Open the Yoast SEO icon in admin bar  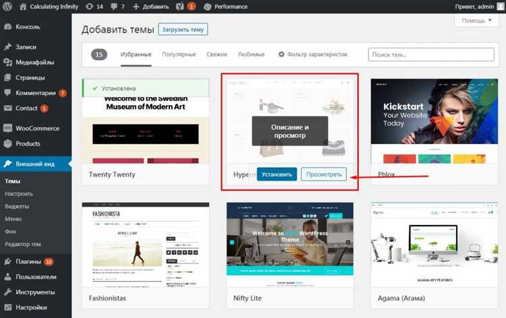pos(179,7)
